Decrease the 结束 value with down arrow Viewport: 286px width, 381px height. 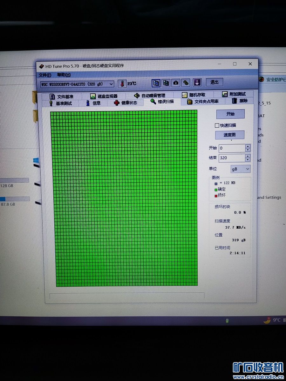point(248,160)
